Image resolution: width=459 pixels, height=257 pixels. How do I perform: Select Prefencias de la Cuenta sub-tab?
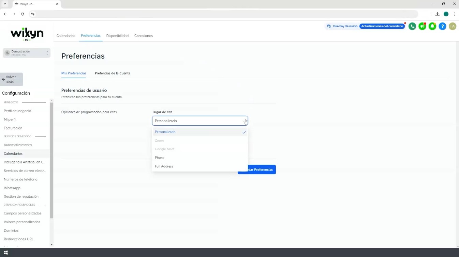click(113, 73)
